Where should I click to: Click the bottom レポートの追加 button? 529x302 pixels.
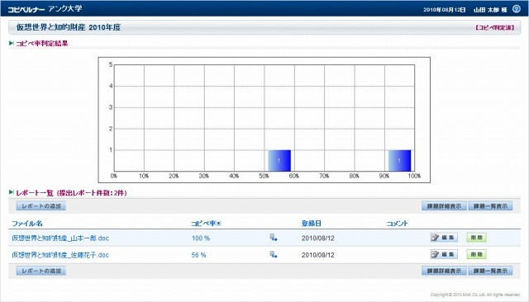(41, 271)
